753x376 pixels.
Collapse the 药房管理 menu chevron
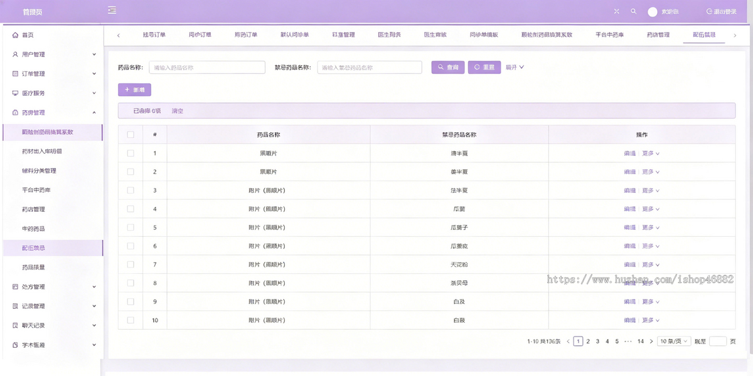point(94,113)
